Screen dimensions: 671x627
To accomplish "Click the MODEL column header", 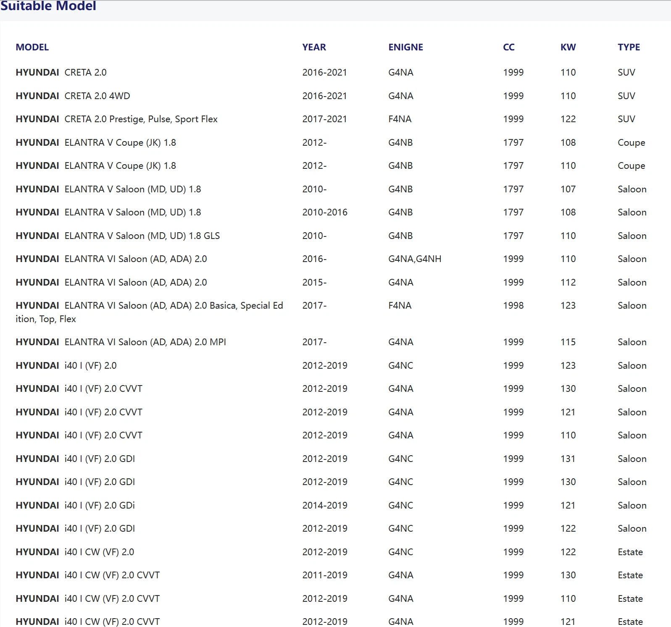I will 32,47.
